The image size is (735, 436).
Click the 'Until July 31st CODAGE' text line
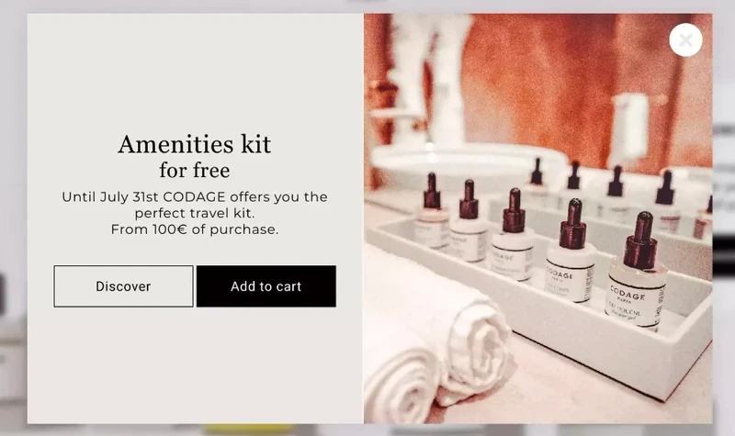195,196
